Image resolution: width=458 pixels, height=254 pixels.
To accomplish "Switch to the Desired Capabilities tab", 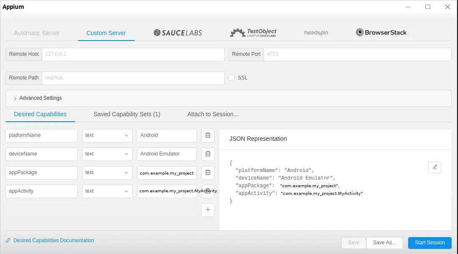I will coord(40,114).
